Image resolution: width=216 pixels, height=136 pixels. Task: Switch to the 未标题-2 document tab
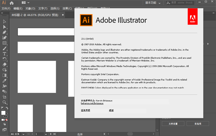(35, 15)
